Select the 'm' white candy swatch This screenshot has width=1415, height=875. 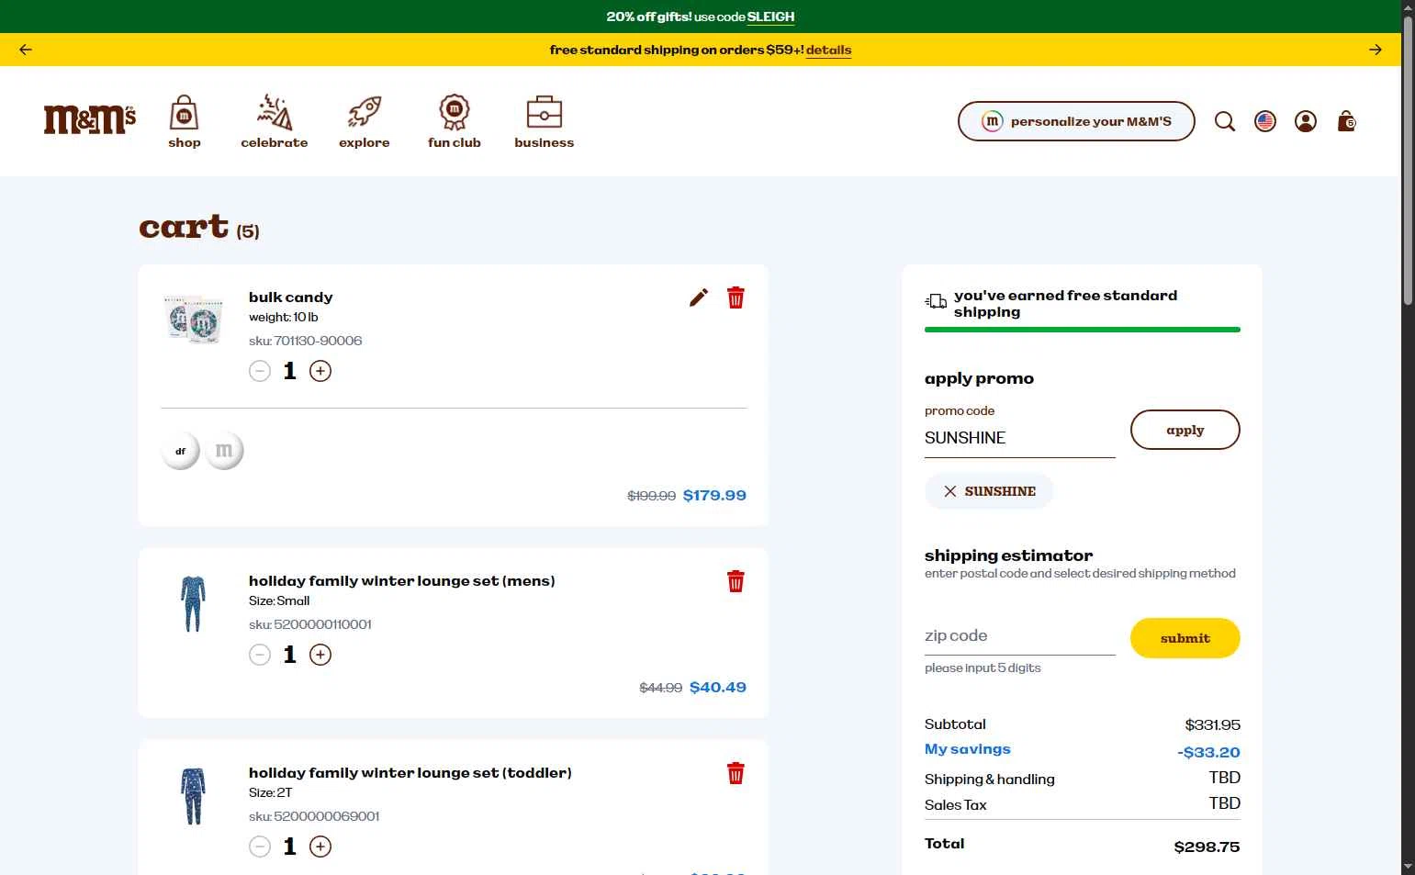click(x=224, y=451)
